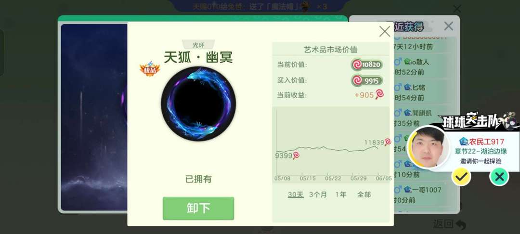Accept invitation with the yellow checkmark button
Image resolution: width=520 pixels, height=234 pixels.
[x=461, y=177]
